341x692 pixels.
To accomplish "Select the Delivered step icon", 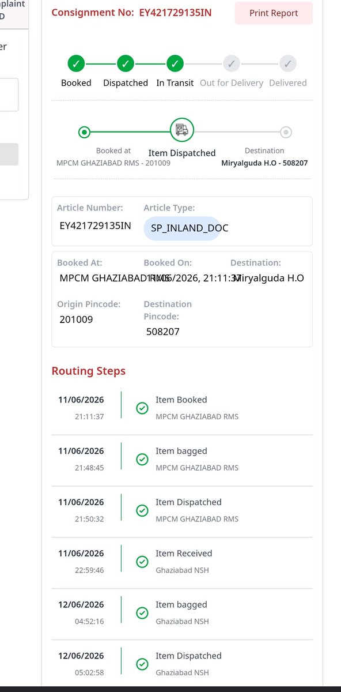I will click(288, 63).
